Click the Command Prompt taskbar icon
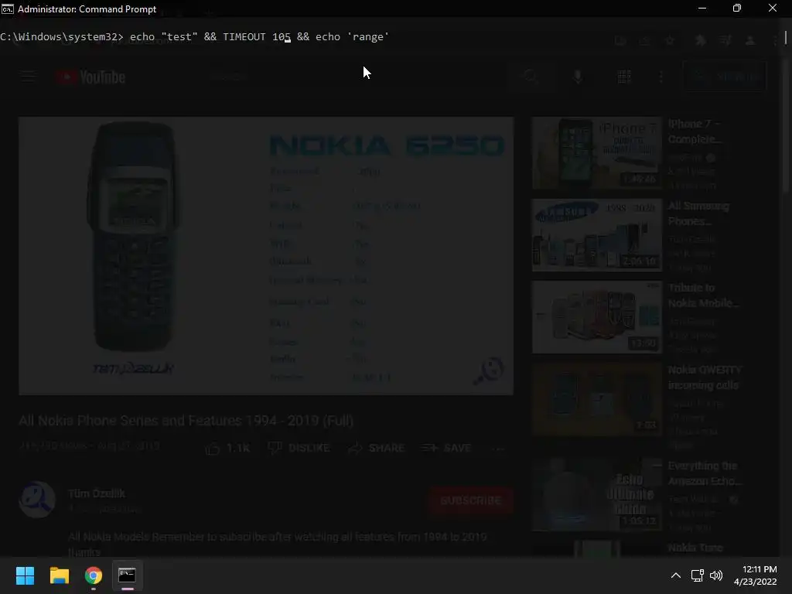The image size is (792, 594). 128,575
